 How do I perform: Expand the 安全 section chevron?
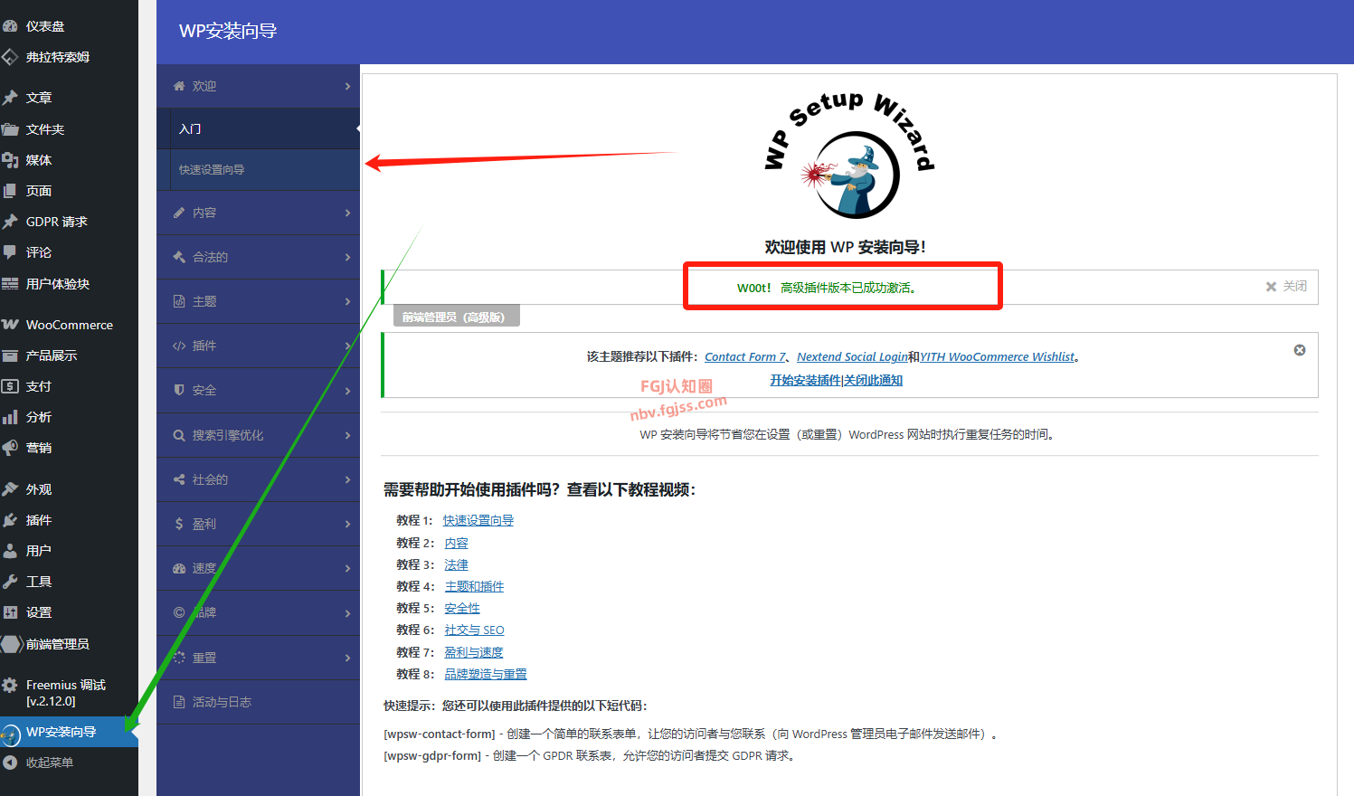point(347,390)
